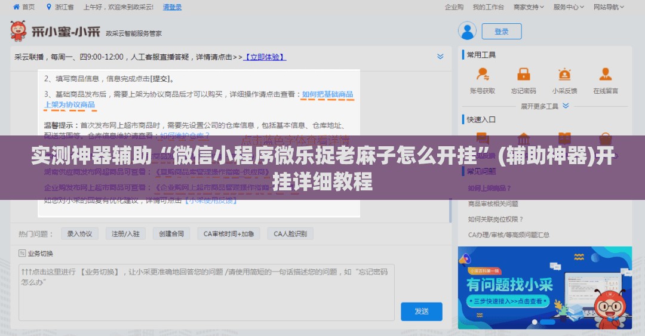The width and height of the screenshot is (645, 336).
Task: Click the 业务切换 label
Action: [41, 254]
